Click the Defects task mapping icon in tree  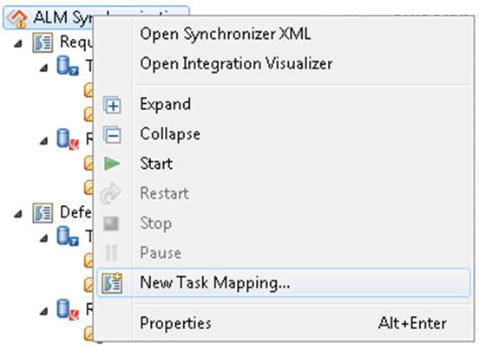click(x=43, y=213)
